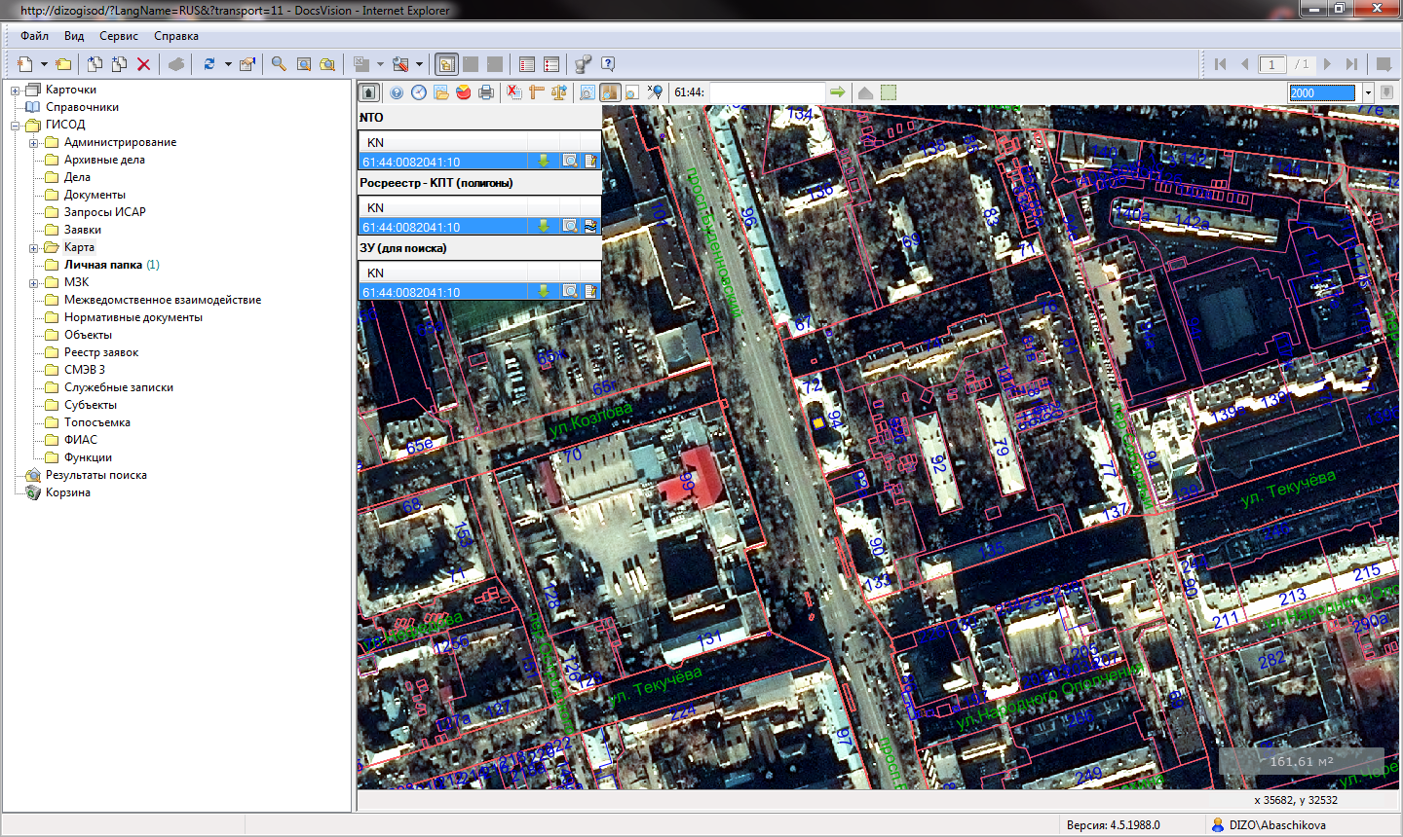Open the Сервис menu
This screenshot has width=1403, height=837.
119,36
